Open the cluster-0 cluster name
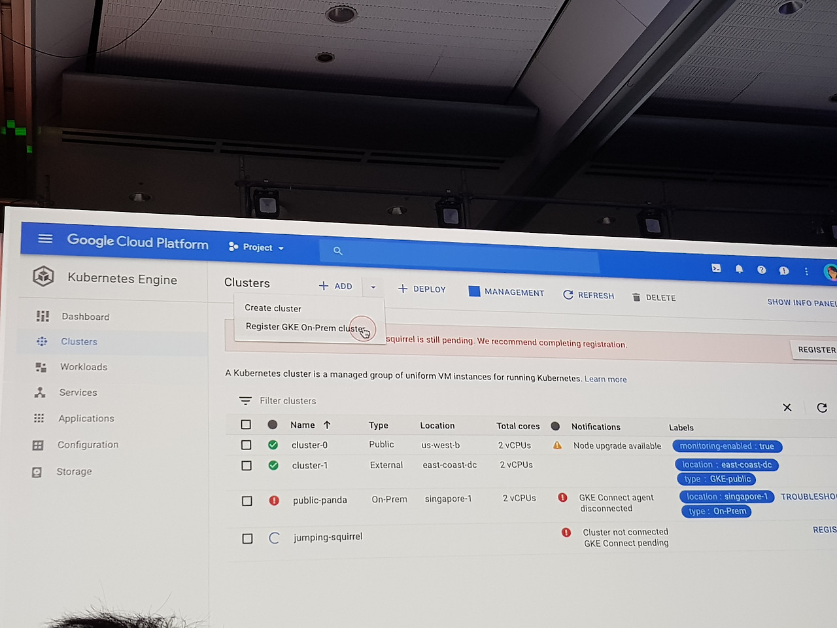This screenshot has height=628, width=837. (309, 445)
